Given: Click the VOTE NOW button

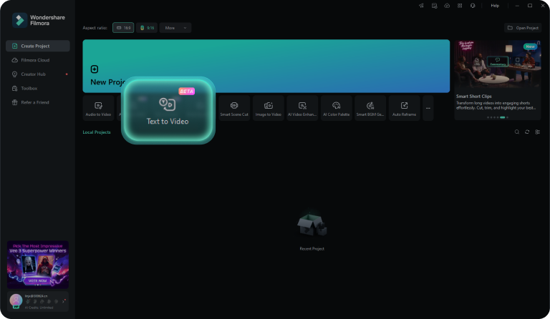Looking at the screenshot, I should point(37,281).
